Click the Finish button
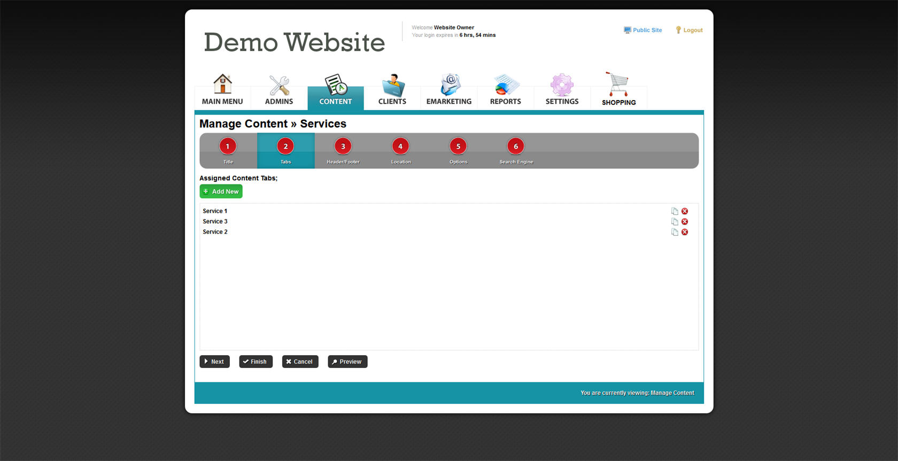The width and height of the screenshot is (898, 461). pos(256,362)
